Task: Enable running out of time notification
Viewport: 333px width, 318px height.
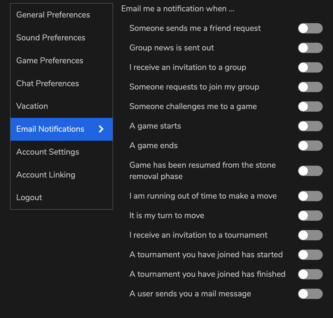Action: point(310,196)
